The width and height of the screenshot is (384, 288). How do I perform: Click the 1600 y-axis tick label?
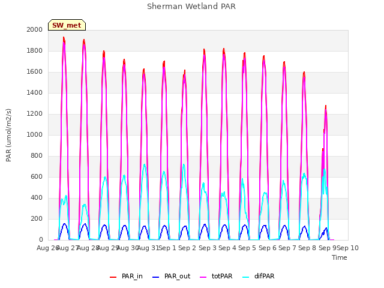[35, 72]
